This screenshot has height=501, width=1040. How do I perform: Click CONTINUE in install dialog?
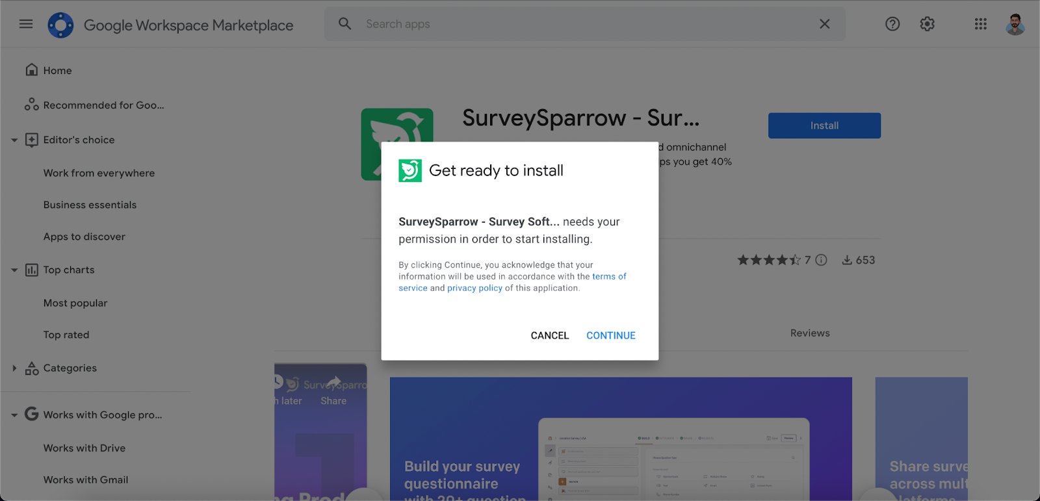click(611, 335)
